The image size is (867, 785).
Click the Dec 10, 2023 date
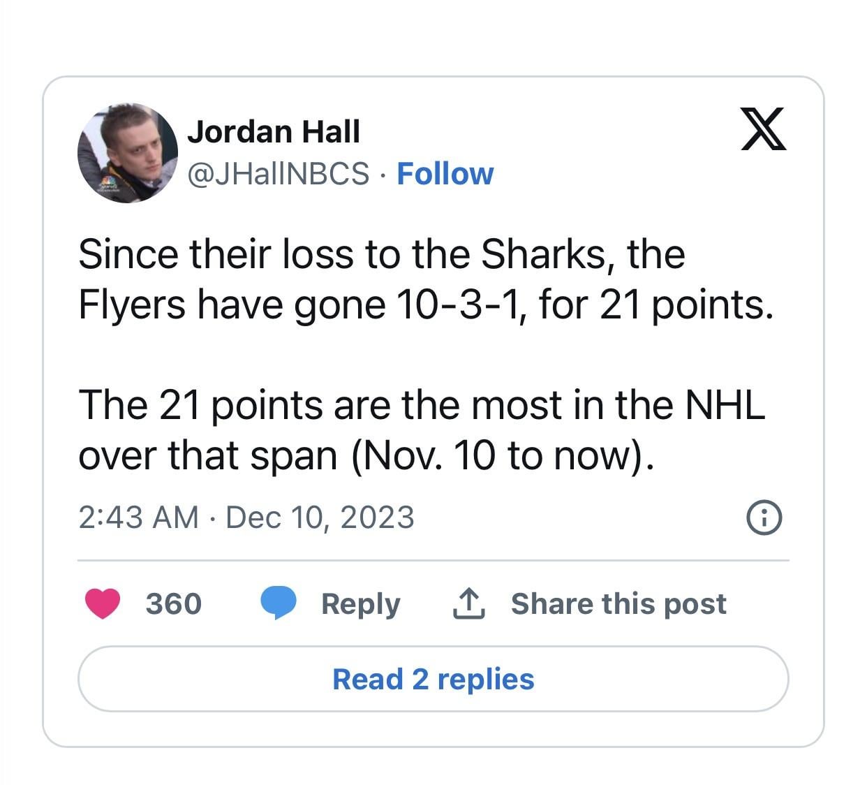point(320,518)
